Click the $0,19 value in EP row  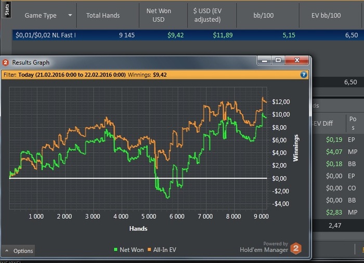pos(334,139)
